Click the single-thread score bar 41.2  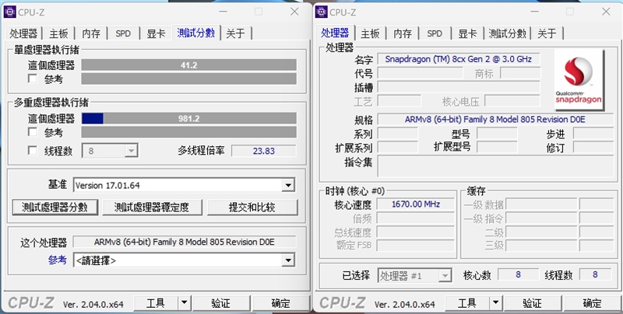coord(189,65)
